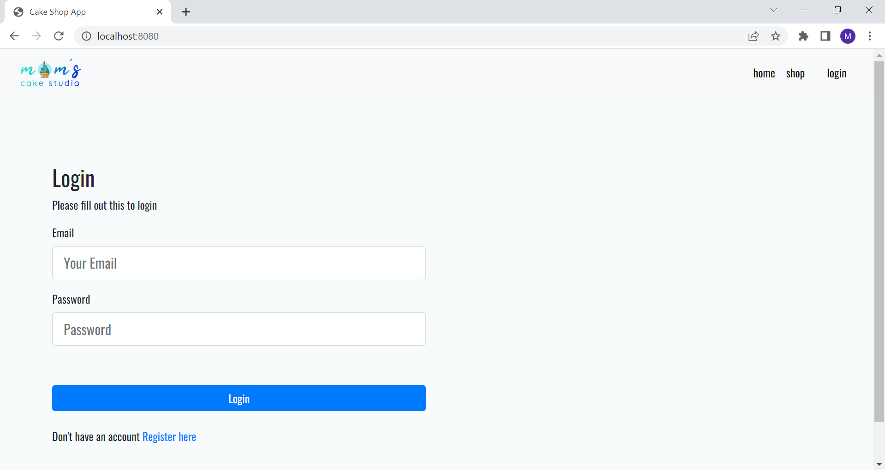Open the three-dot browser menu

pos(870,36)
